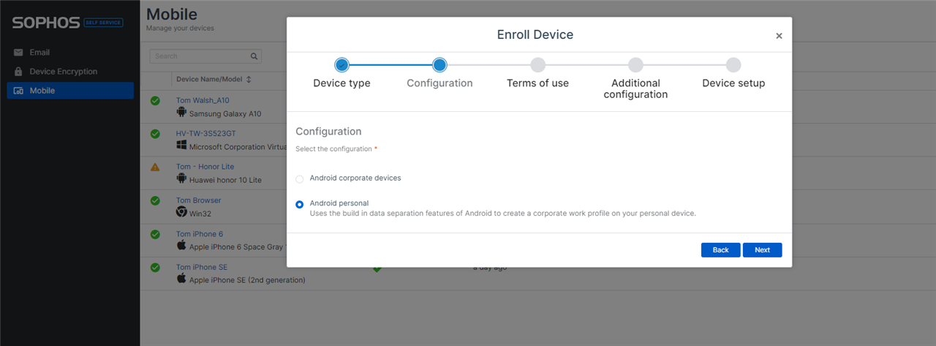Go to Configuration wizard step
The width and height of the screenshot is (936, 346).
click(439, 74)
